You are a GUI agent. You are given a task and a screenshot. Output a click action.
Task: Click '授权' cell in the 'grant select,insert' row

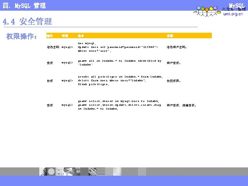pos(50,105)
